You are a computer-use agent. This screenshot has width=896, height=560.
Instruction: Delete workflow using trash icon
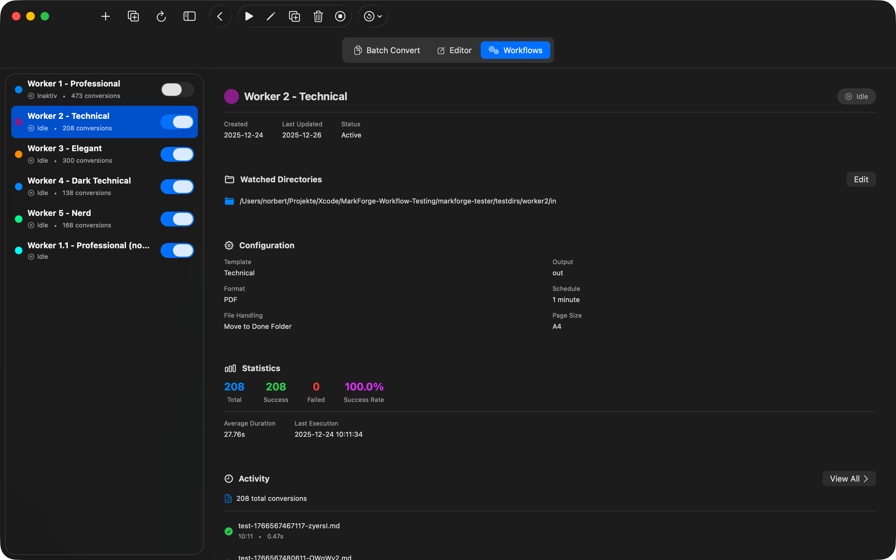tap(318, 16)
